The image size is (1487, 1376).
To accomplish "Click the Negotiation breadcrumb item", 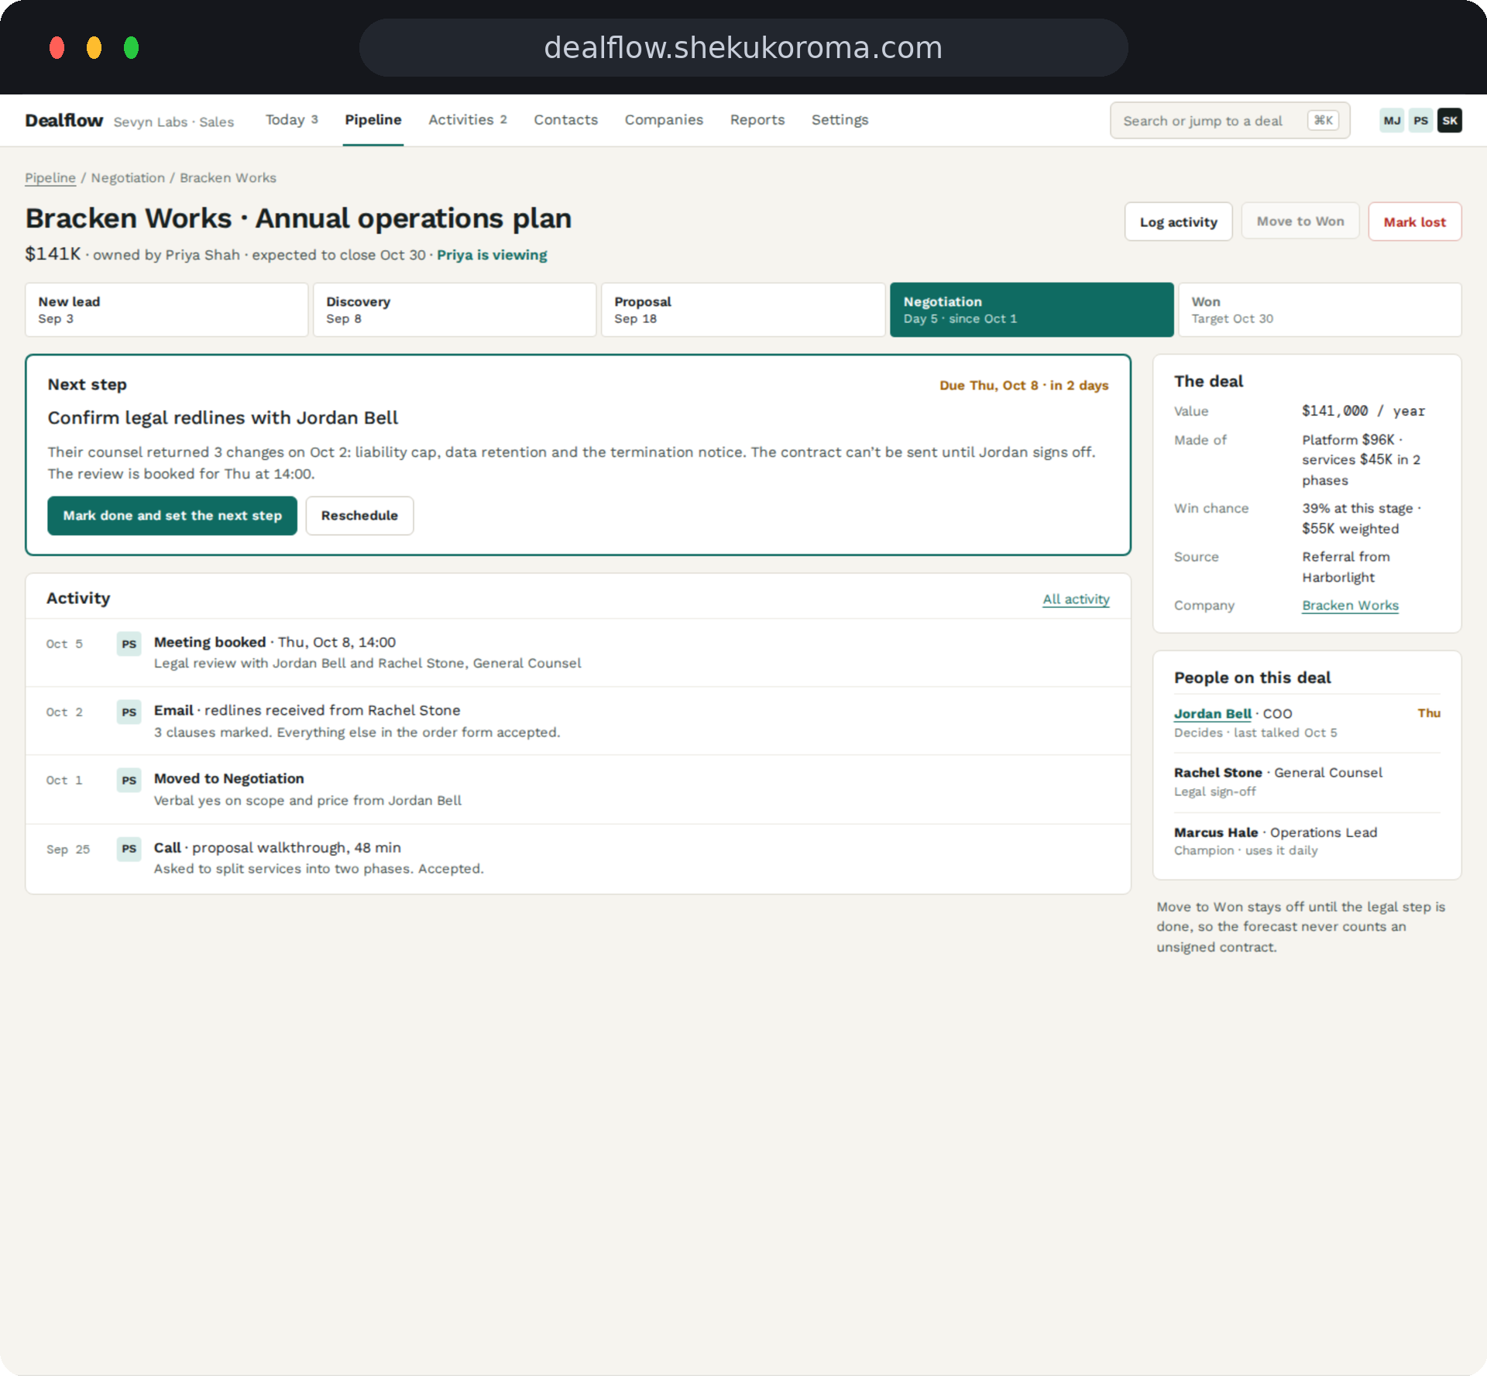I will [x=128, y=177].
